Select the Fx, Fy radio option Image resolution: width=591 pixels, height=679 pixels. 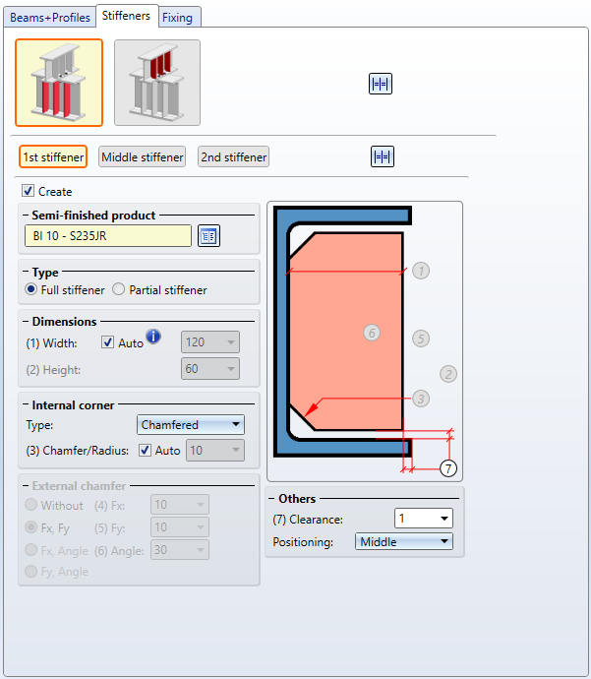coord(30,527)
